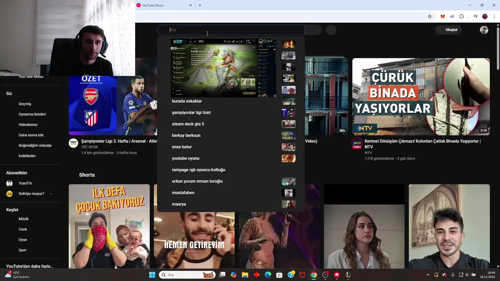Open the YouTube account avatar
The height and width of the screenshot is (281, 500).
[484, 30]
